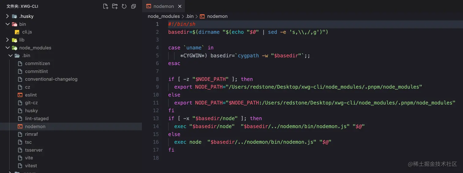
Task: Click the shell icon on the editor tab
Action: [149, 6]
